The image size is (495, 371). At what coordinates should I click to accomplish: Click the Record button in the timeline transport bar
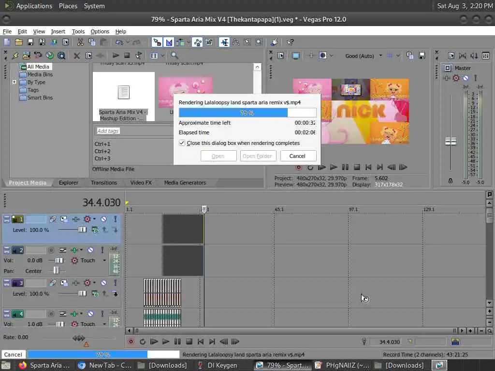[x=131, y=342]
